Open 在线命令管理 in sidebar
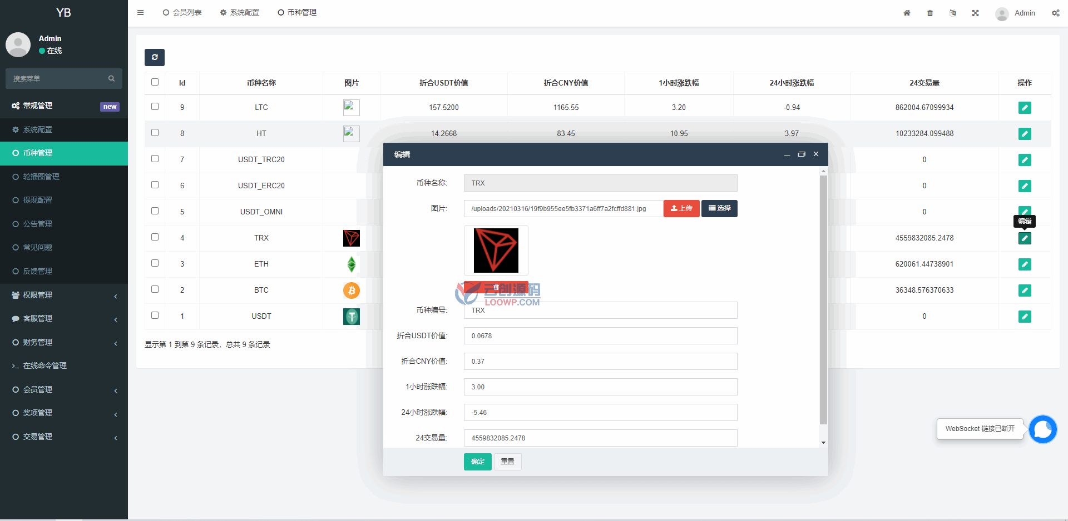Image resolution: width=1068 pixels, height=521 pixels. coord(64,366)
